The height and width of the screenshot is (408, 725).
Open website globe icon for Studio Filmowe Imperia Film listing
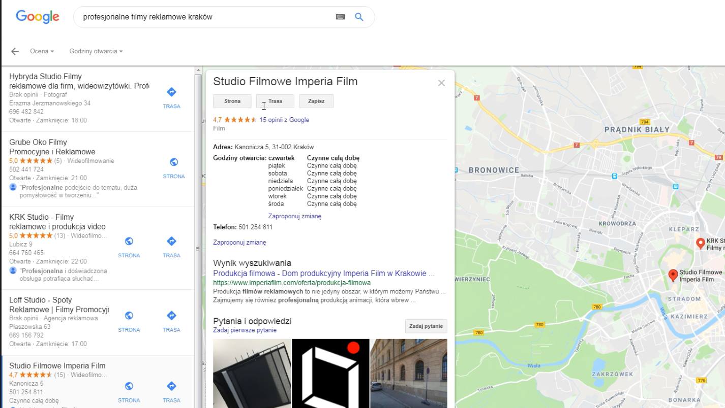129,386
